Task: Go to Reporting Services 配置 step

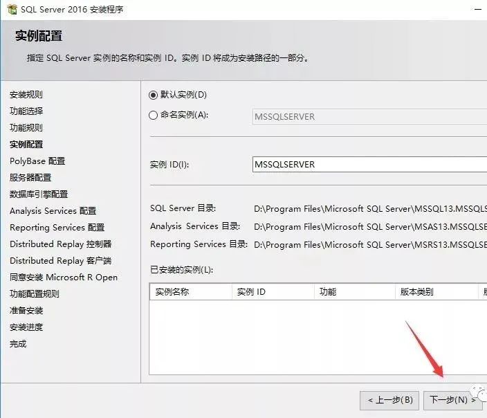Action: click(x=57, y=228)
